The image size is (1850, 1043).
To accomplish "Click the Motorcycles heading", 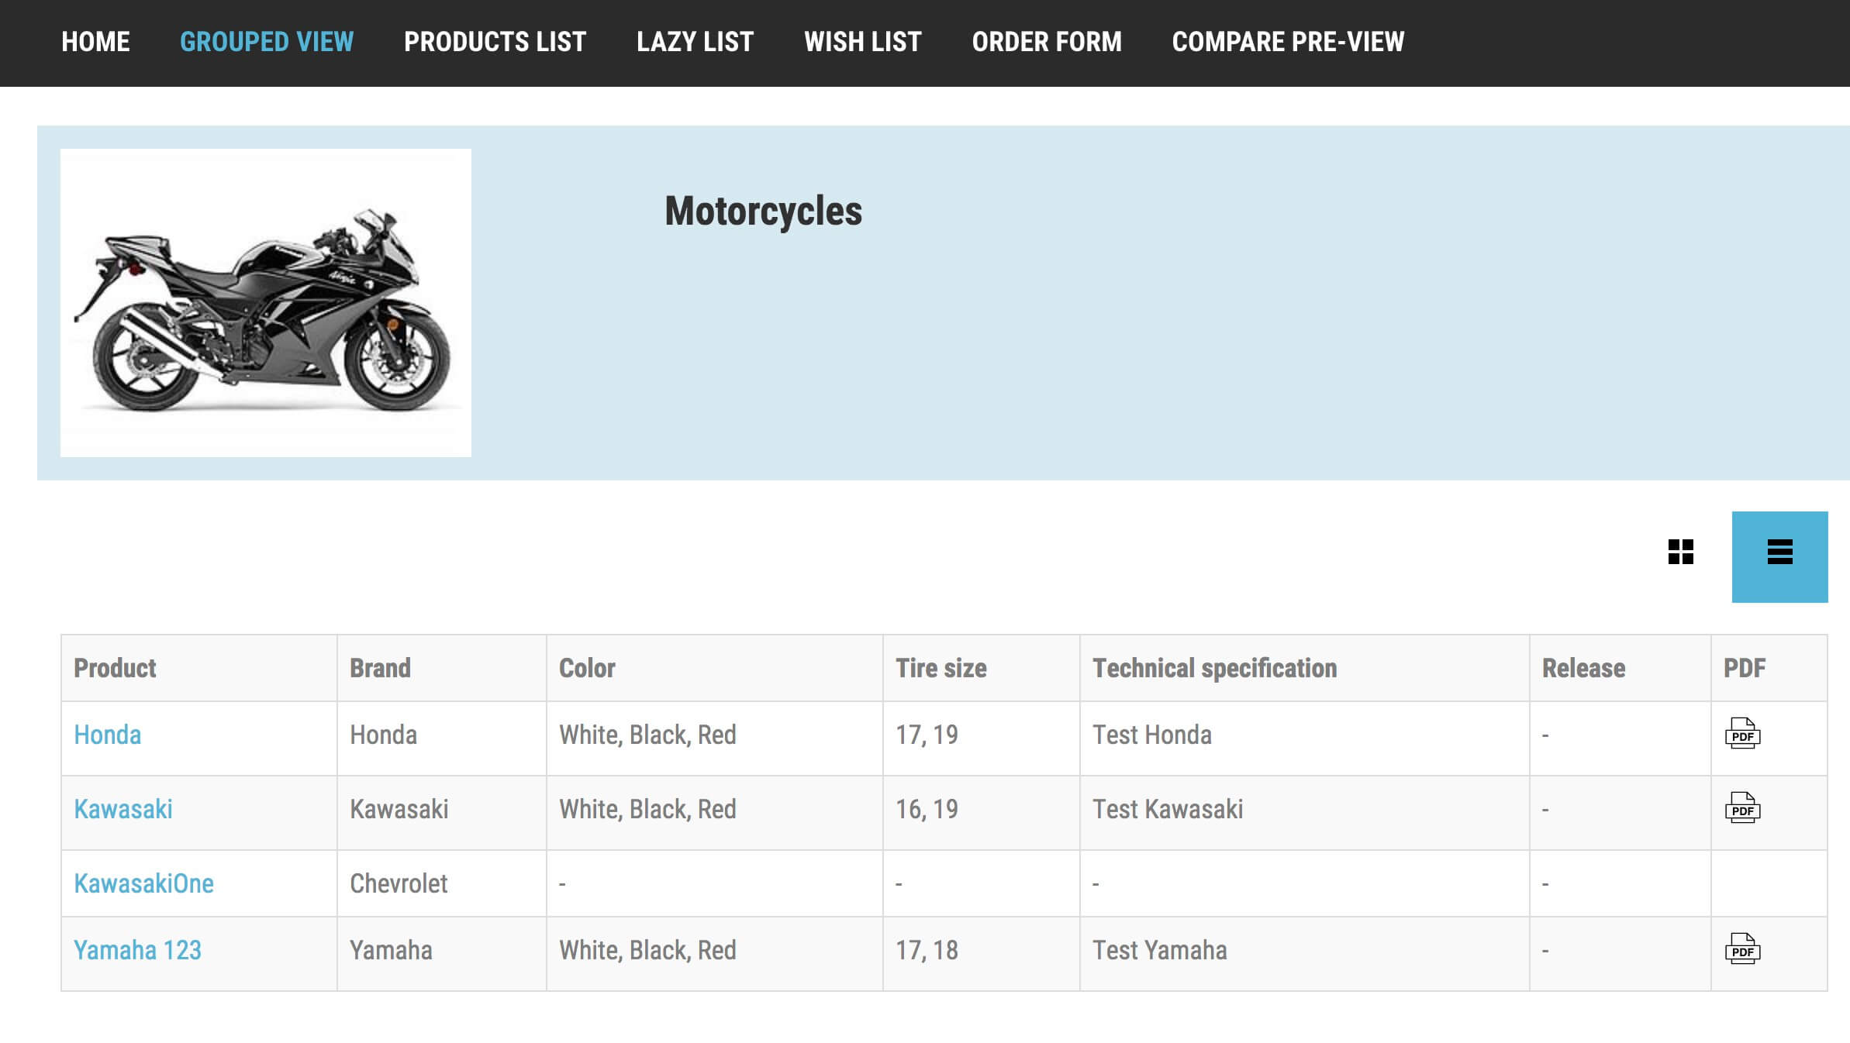I will [x=763, y=212].
